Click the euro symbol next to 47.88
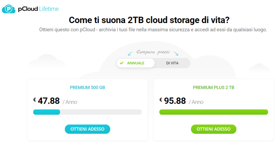Image resolution: width=276 pixels, height=146 pixels. point(34,100)
